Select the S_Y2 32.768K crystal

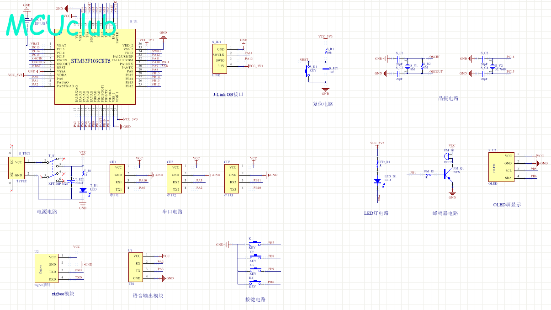click(492, 66)
